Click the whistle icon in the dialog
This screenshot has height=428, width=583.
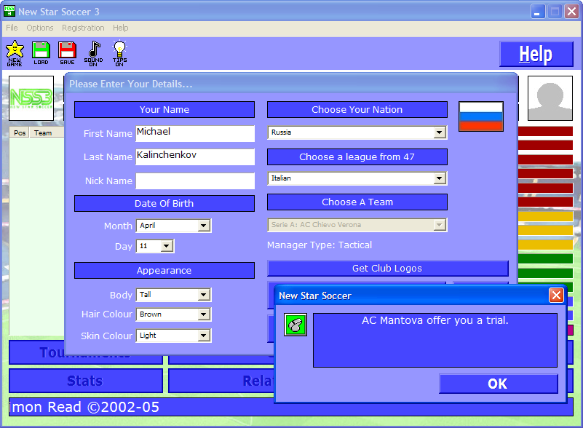(x=295, y=325)
